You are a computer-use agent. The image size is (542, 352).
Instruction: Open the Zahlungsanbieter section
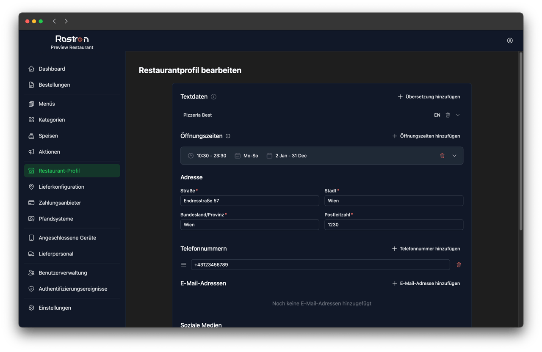click(60, 203)
